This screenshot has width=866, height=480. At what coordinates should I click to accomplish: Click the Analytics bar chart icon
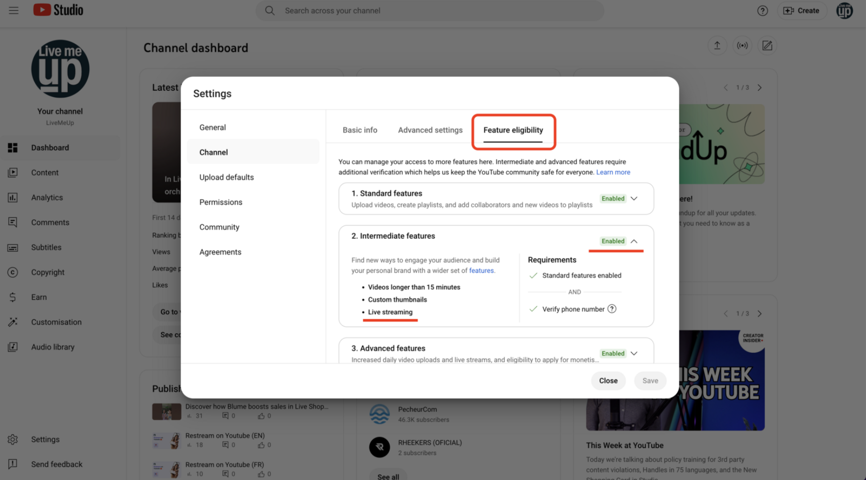click(13, 198)
